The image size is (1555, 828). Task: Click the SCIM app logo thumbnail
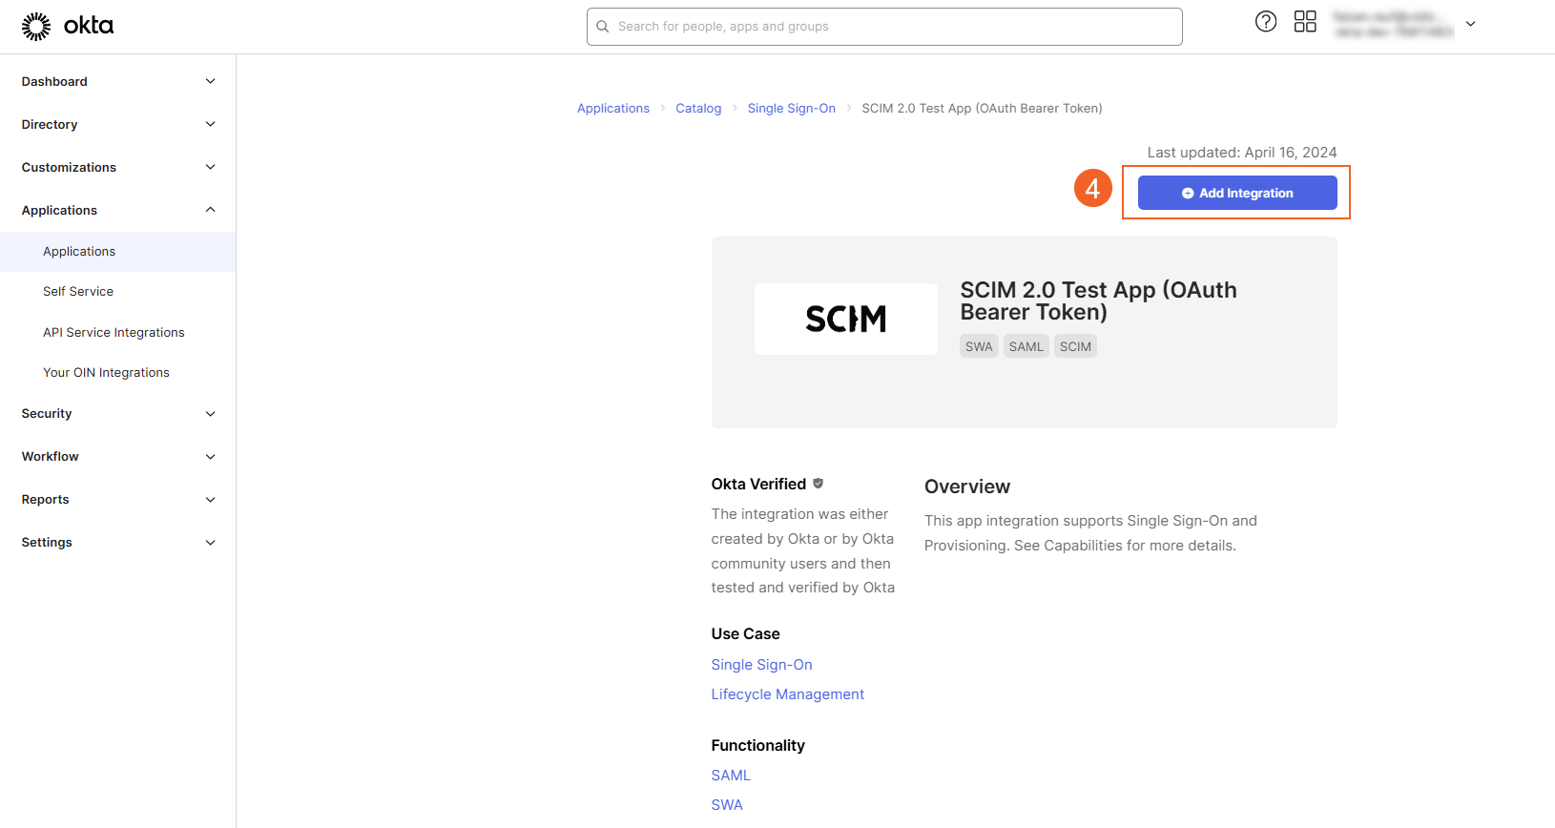(845, 319)
